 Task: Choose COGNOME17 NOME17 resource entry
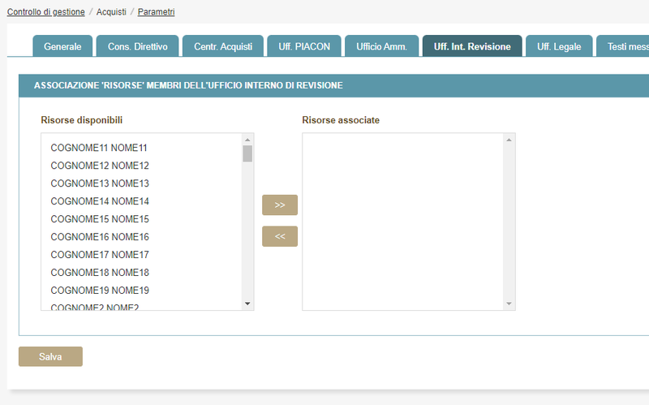[100, 255]
